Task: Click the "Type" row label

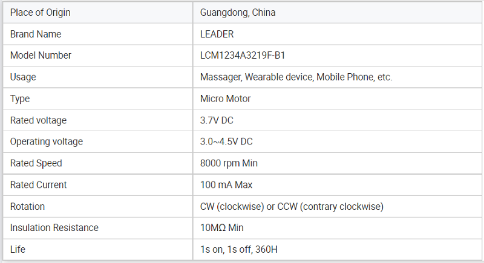Action: (x=20, y=99)
